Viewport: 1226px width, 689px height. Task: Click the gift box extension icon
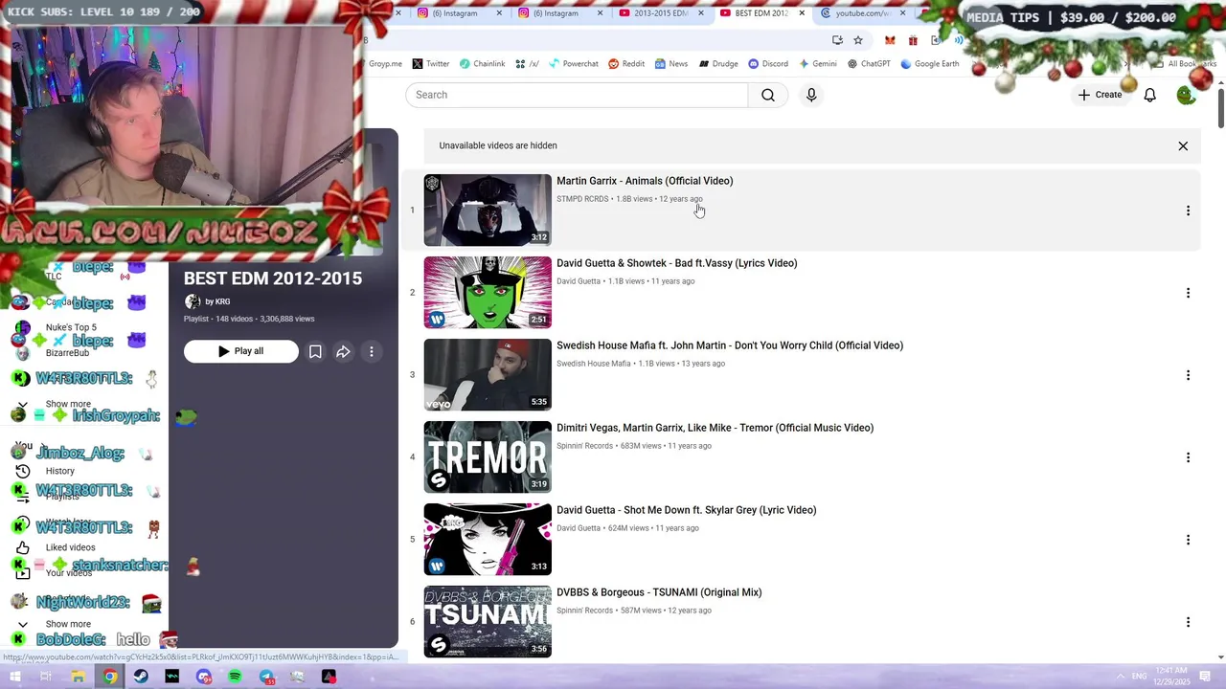[913, 40]
